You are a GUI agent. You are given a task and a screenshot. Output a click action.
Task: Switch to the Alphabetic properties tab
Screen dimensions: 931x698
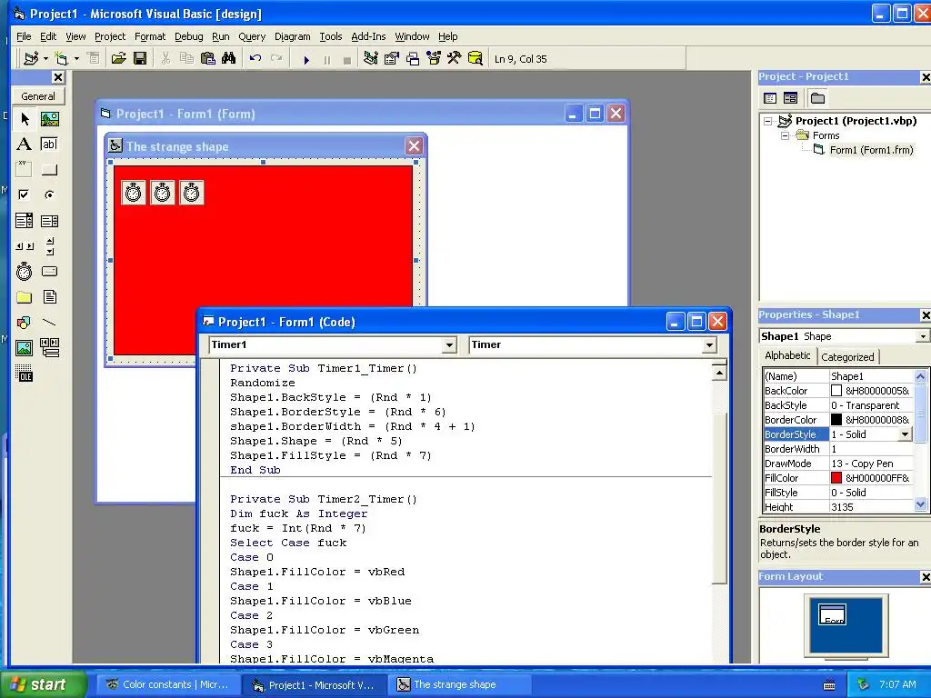coord(787,355)
